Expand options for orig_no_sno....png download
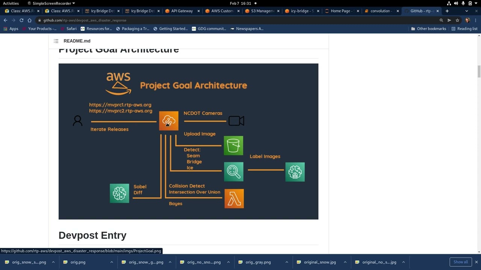The image size is (481, 270). 228,262
